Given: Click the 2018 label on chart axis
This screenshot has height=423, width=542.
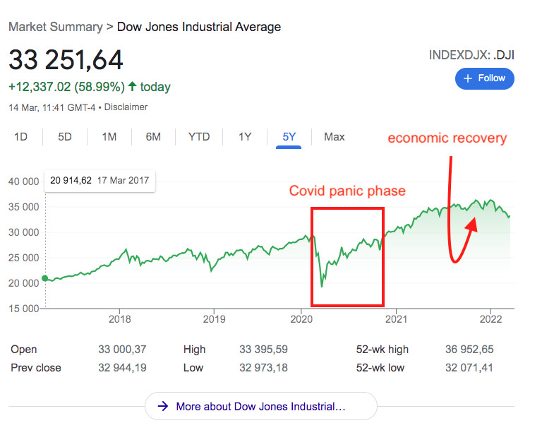Looking at the screenshot, I should pyautogui.click(x=119, y=319).
